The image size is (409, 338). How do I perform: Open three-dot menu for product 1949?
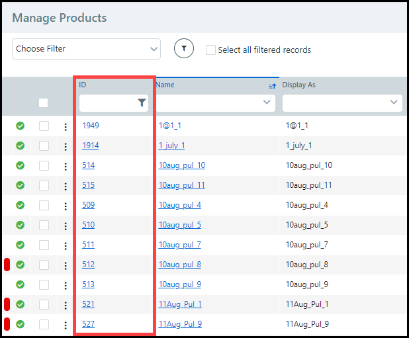(66, 126)
